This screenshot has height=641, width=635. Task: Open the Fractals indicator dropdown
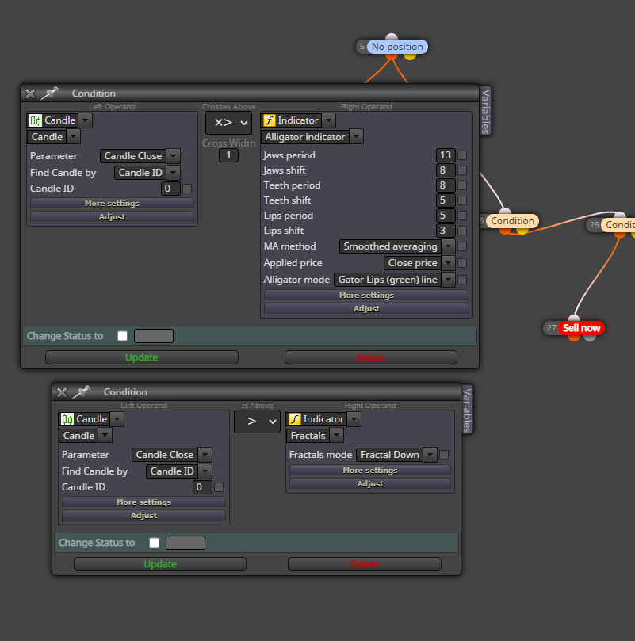pyautogui.click(x=336, y=436)
